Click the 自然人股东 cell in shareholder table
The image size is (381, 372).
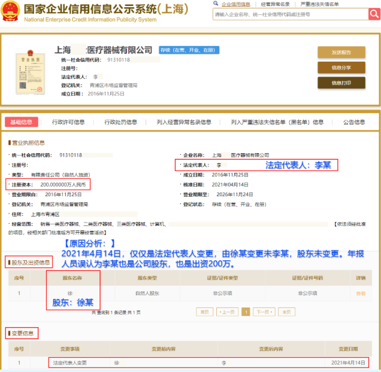[x=147, y=294]
